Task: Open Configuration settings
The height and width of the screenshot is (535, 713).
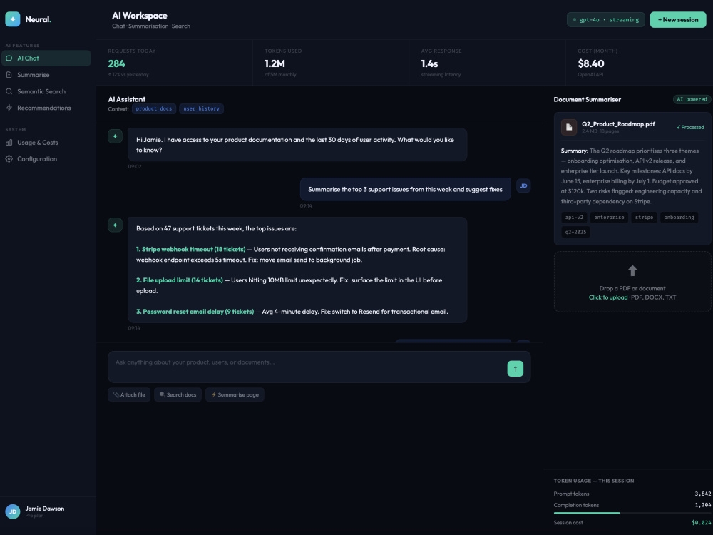Action: click(46, 159)
